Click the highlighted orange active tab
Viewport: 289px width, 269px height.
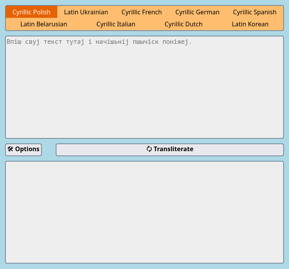pos(31,12)
